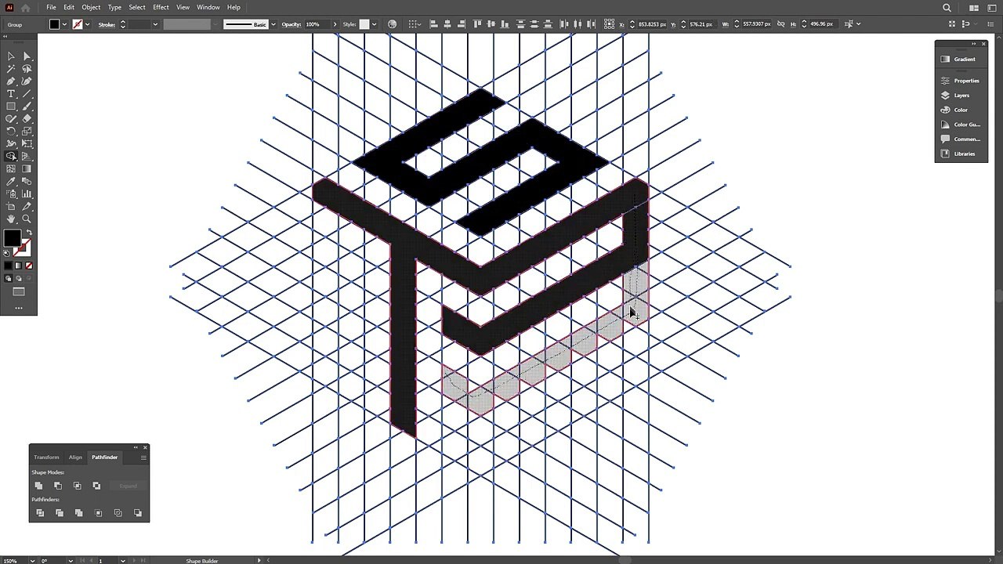Pick the Lasso tool
The image size is (1003, 564).
27,69
